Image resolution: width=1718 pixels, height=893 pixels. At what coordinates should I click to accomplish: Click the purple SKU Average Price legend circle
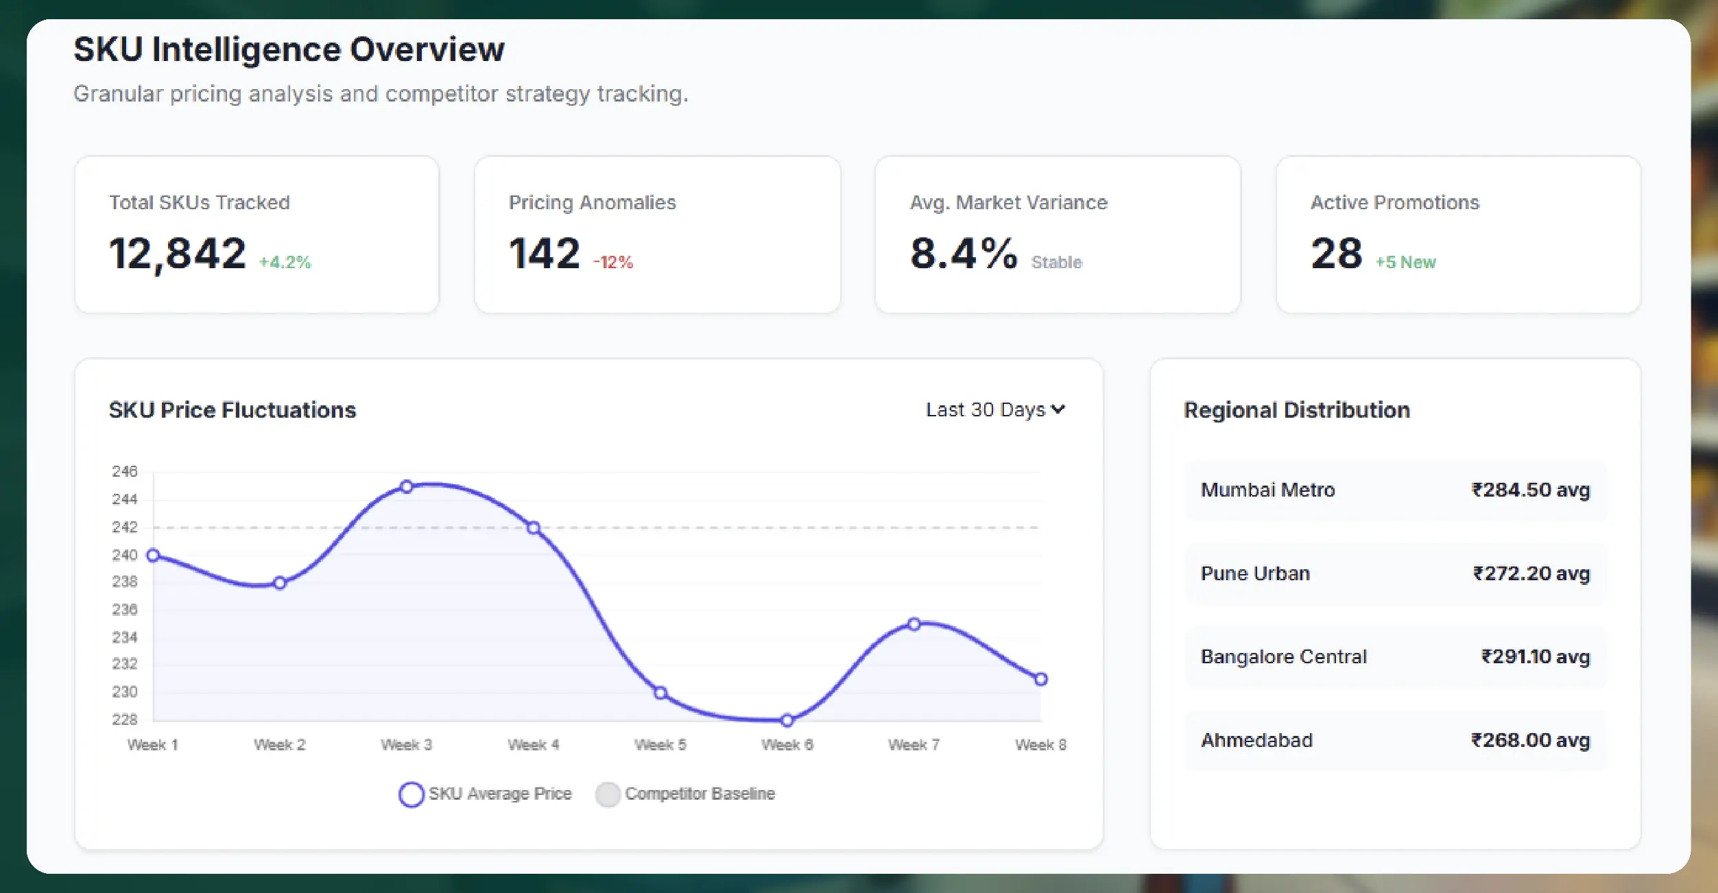tap(411, 794)
